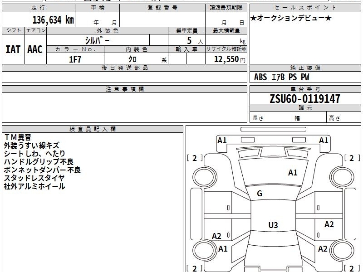Click the エアB equipment entry
Image resolution: width=363 pixels, height=272 pixels.
(278, 77)
